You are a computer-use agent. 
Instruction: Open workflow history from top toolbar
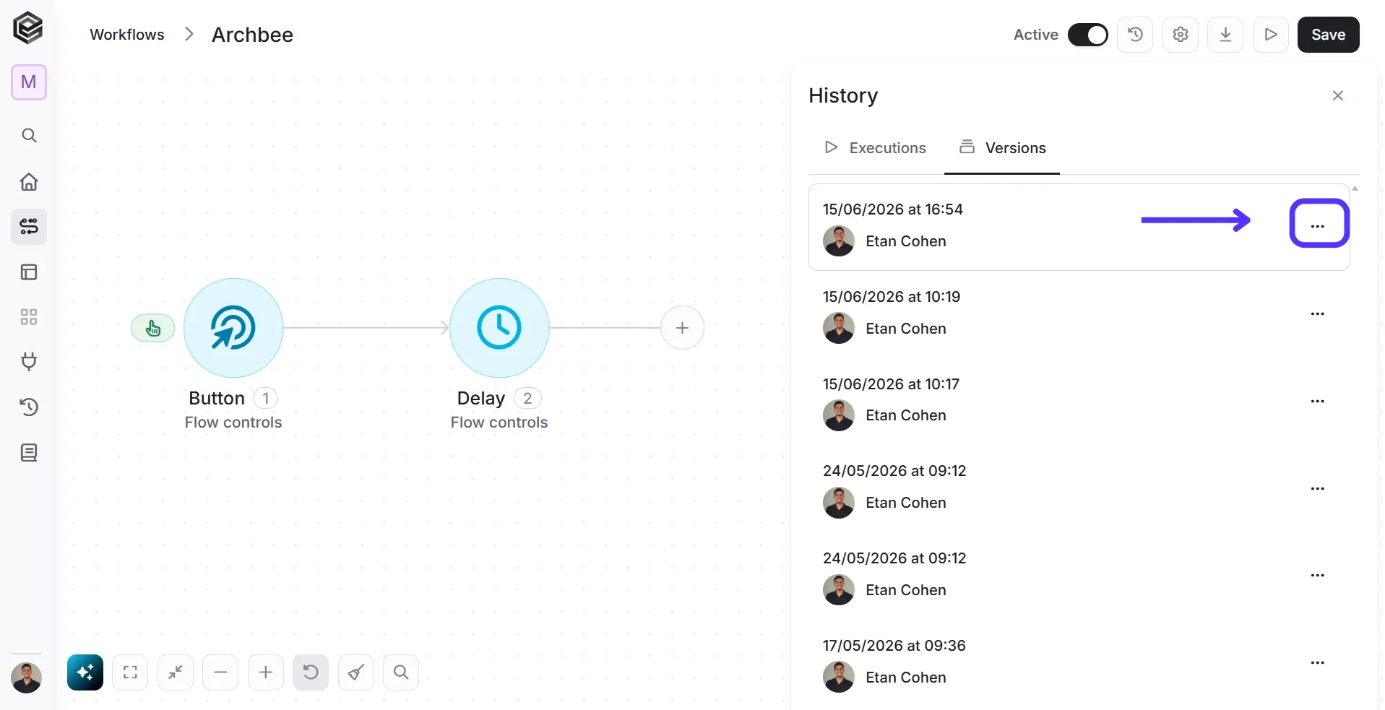1135,35
